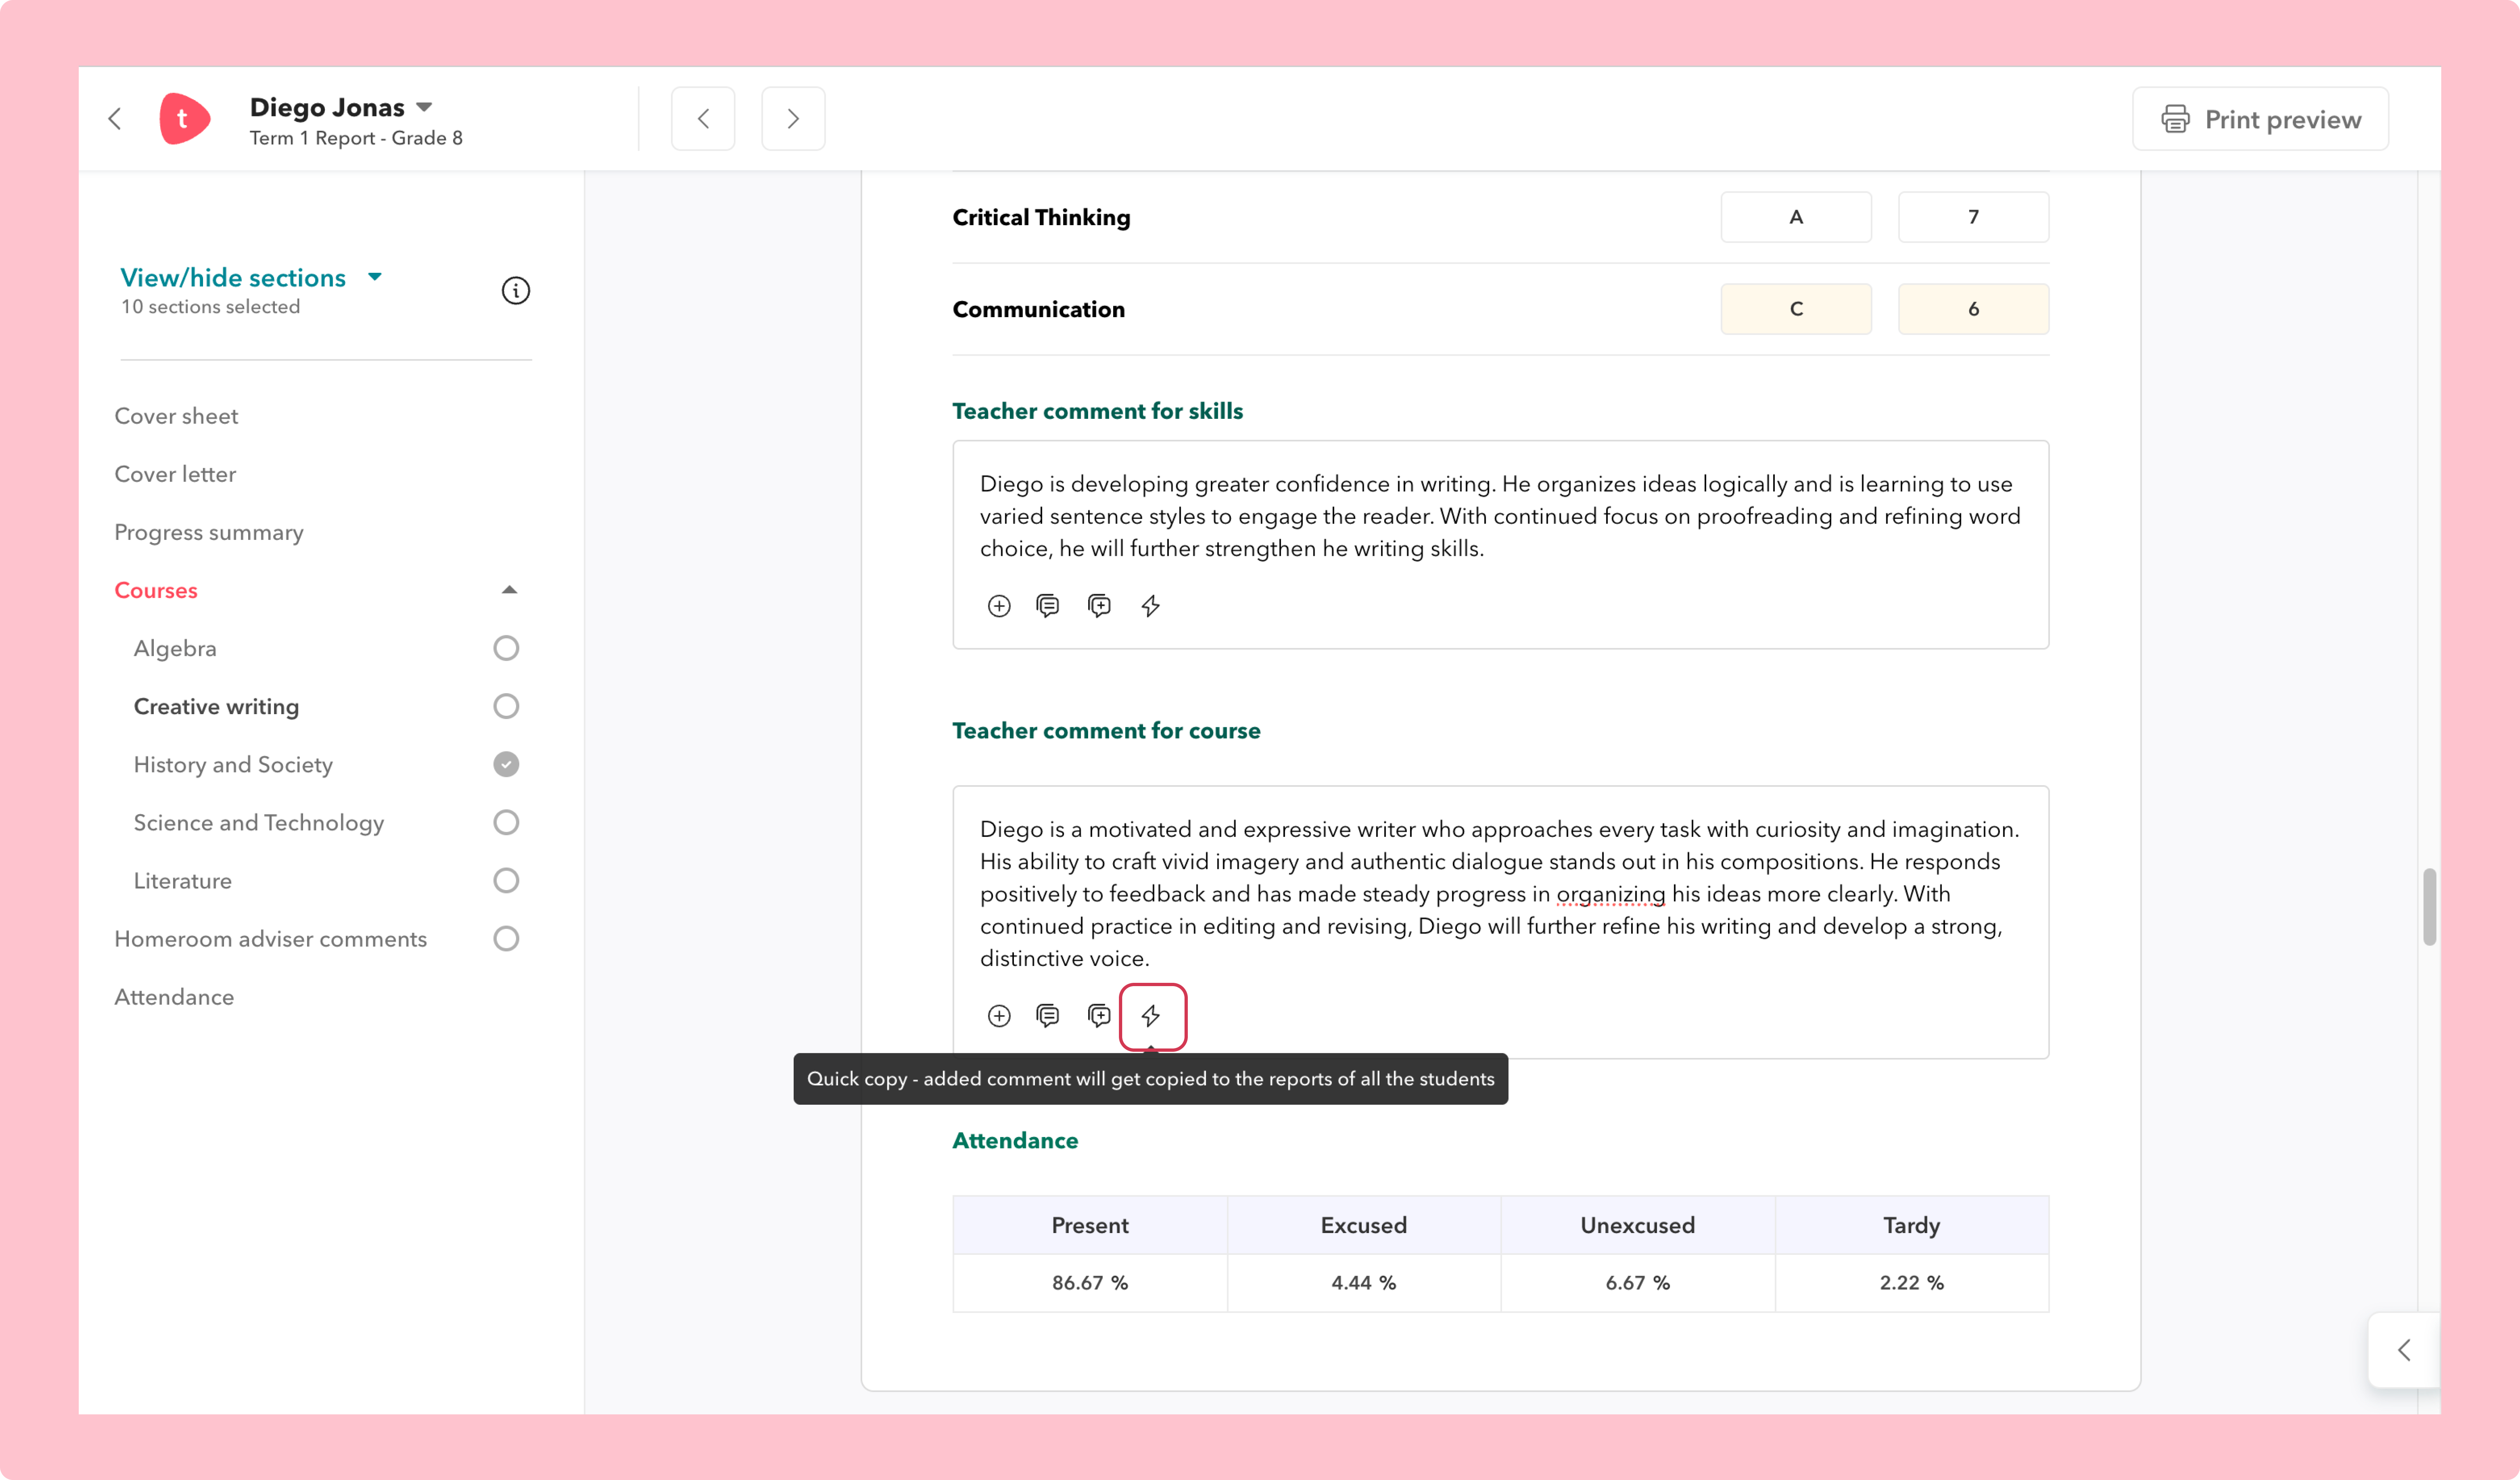
Task: Edit the teacher comment for skills text
Action: (1500, 516)
